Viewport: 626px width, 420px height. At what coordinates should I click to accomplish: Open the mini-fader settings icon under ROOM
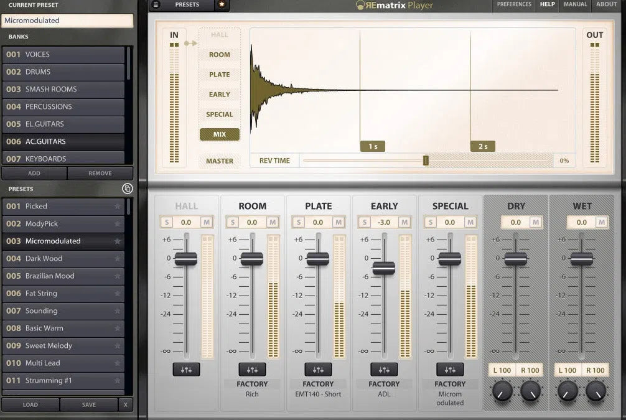coord(252,369)
